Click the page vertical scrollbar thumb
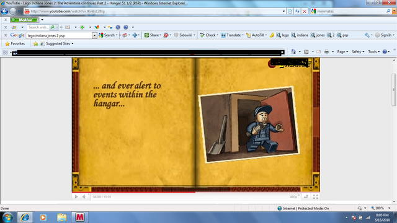Screen dimensions: 397x223 click(393, 90)
